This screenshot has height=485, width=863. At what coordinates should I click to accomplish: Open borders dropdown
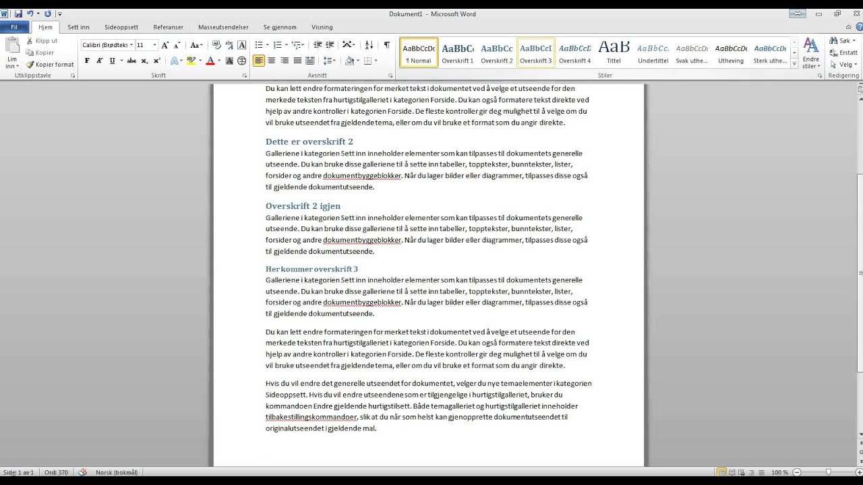click(376, 61)
